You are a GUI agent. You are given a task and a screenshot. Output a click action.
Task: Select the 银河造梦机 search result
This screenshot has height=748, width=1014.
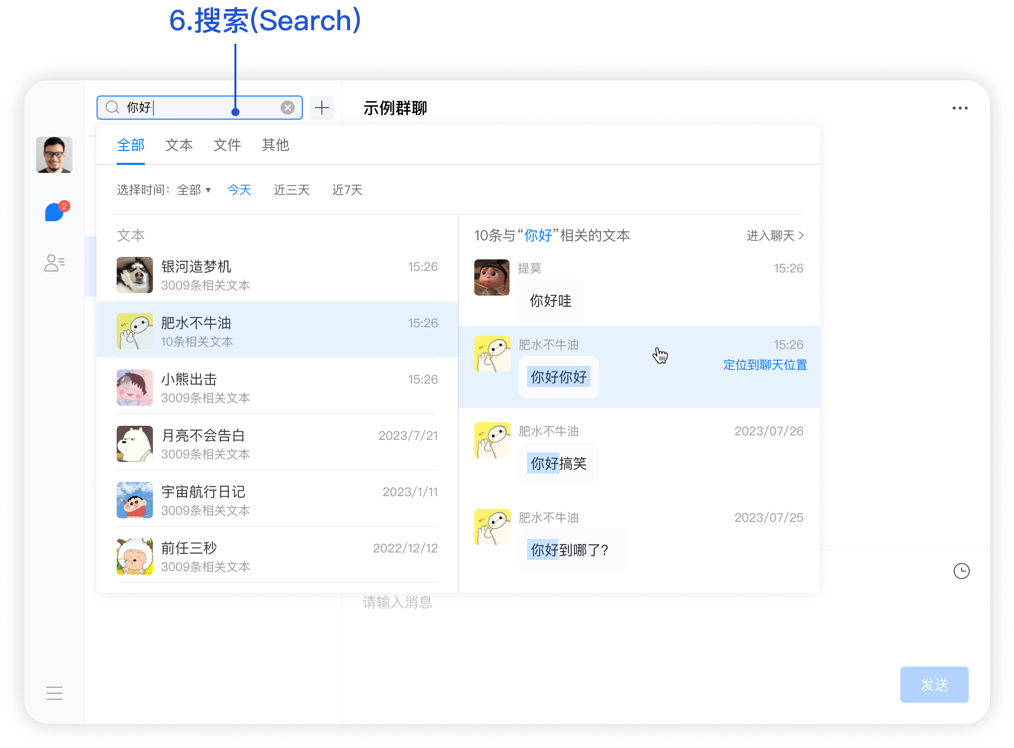click(277, 275)
